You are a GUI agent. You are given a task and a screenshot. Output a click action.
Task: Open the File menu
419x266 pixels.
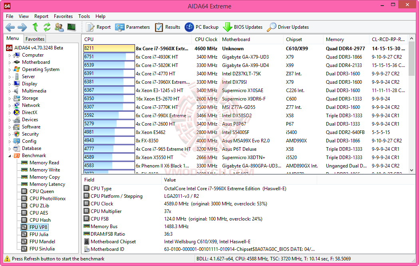[10, 16]
